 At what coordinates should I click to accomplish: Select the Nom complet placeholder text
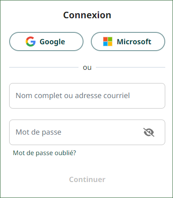tap(73, 96)
